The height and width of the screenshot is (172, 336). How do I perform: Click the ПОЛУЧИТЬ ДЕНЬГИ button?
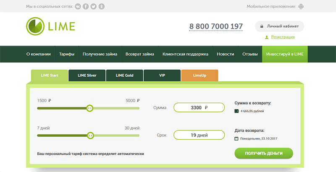coord(264,154)
